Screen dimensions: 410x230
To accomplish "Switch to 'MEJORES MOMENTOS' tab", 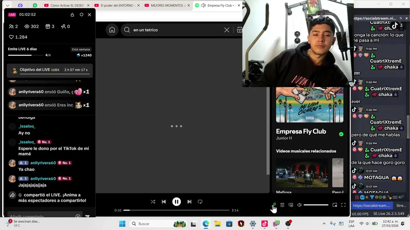I will click(168, 5).
